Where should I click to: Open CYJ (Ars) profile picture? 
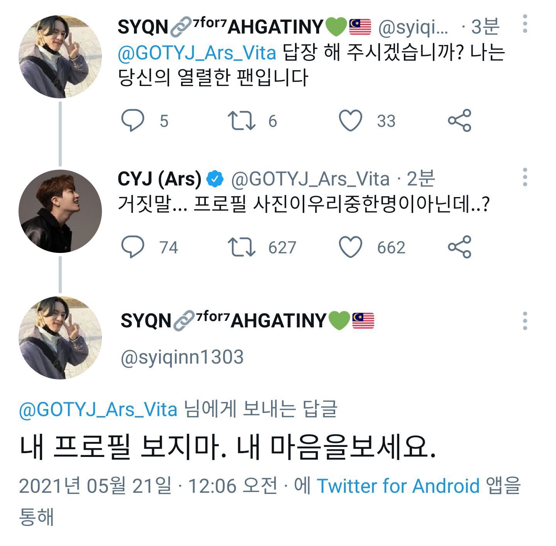click(x=60, y=211)
